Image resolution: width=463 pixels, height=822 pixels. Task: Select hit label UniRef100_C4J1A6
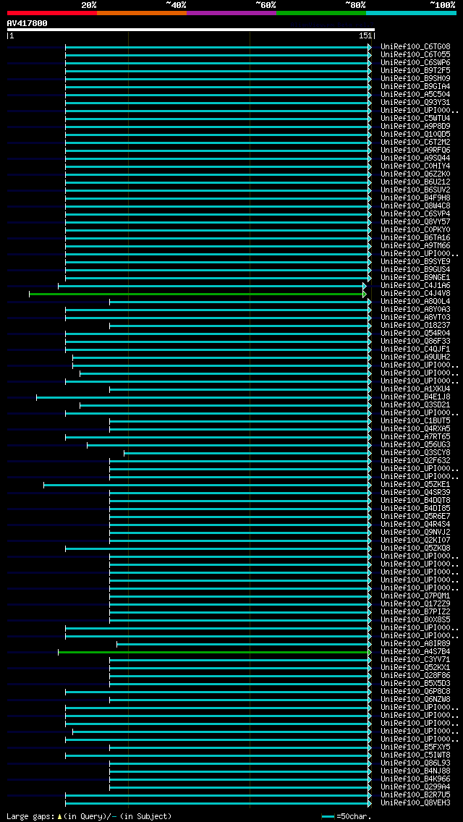[415, 286]
